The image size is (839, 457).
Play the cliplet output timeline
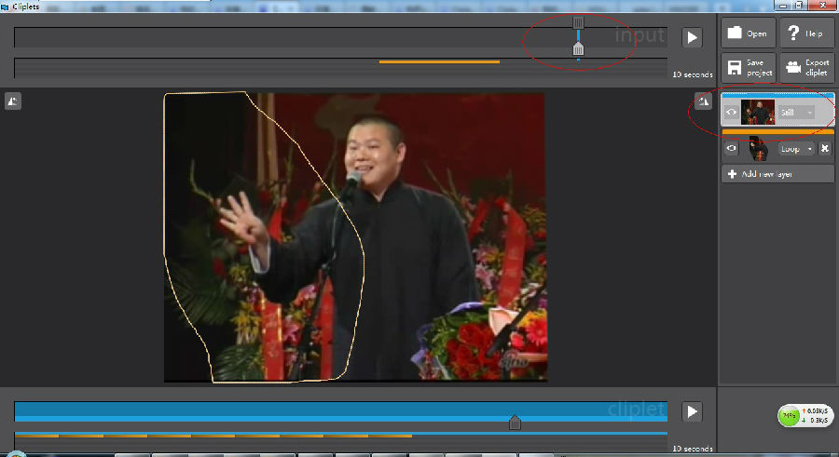692,411
